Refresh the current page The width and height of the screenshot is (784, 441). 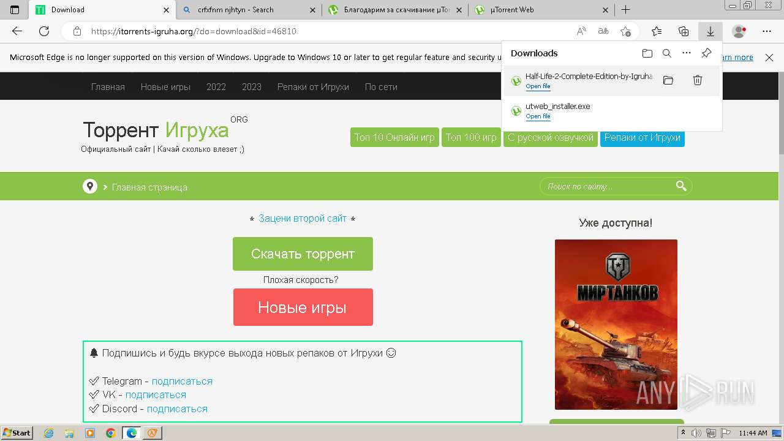(x=44, y=31)
